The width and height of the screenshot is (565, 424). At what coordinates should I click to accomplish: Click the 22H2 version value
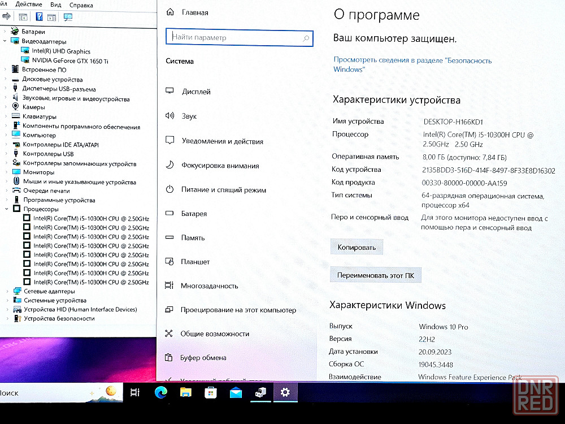[427, 339]
